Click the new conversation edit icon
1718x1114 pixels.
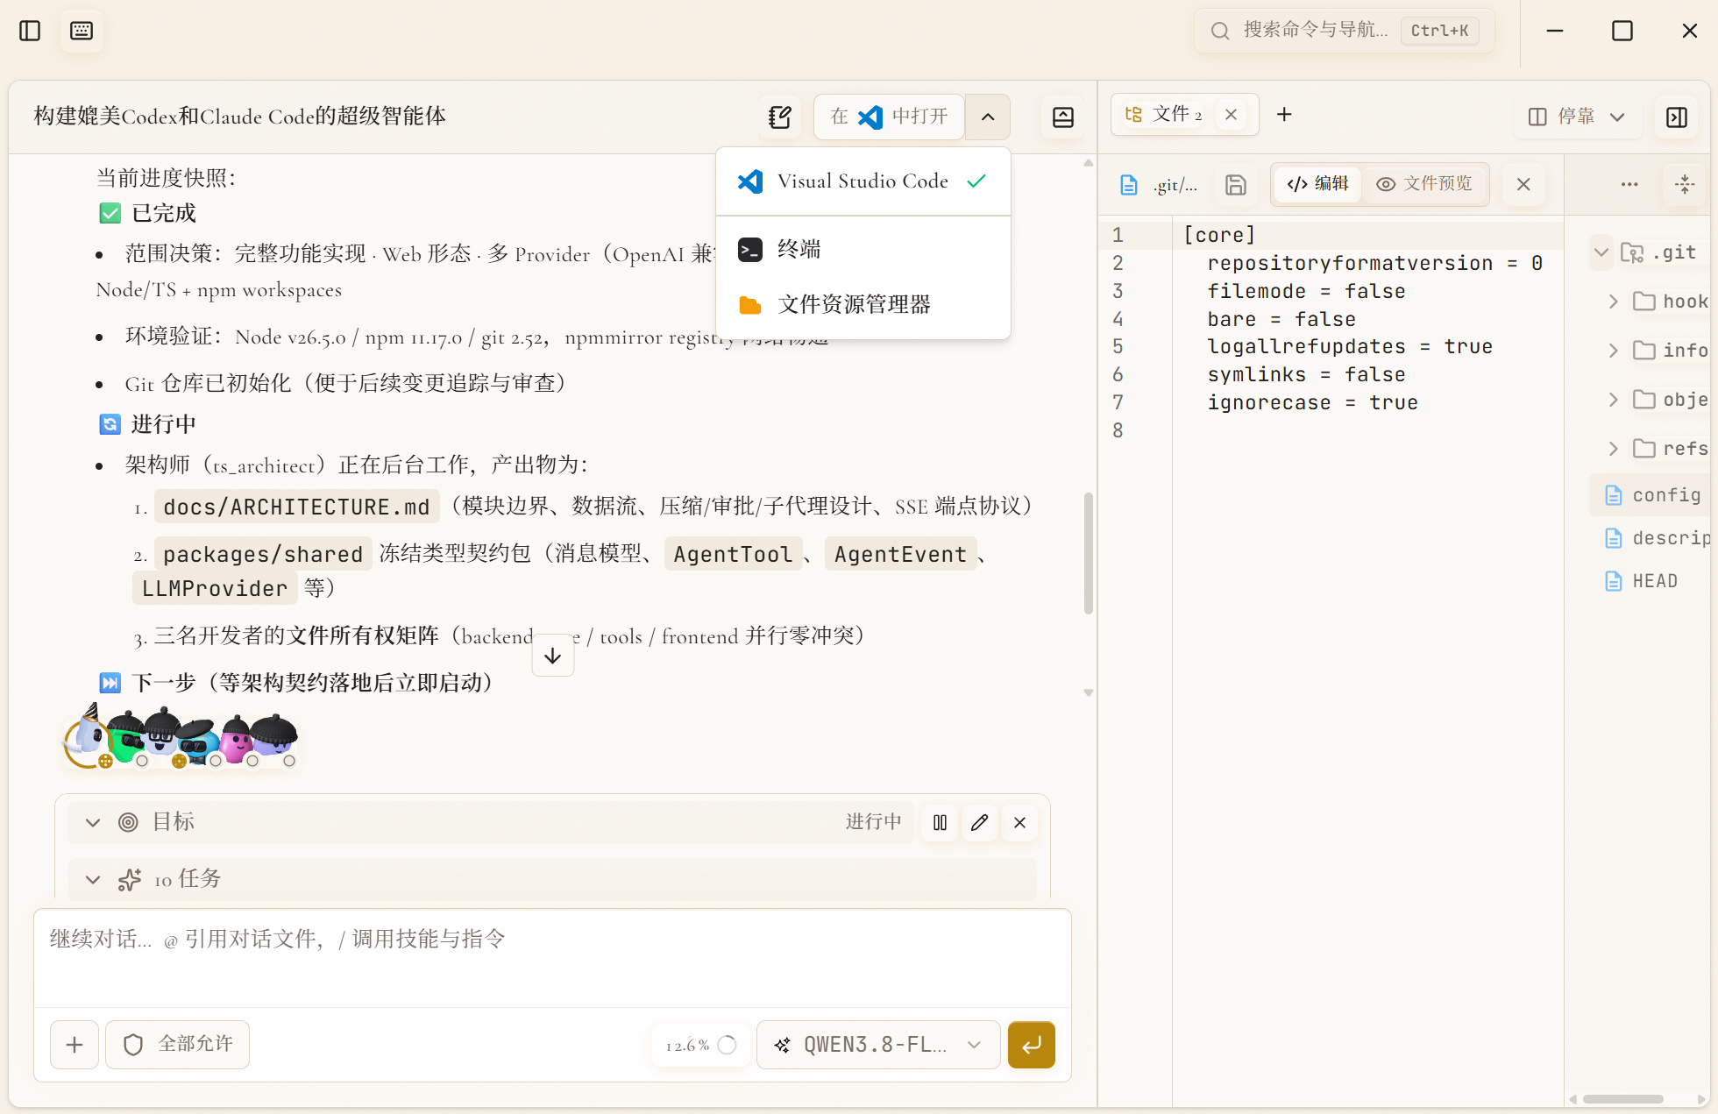(x=779, y=117)
